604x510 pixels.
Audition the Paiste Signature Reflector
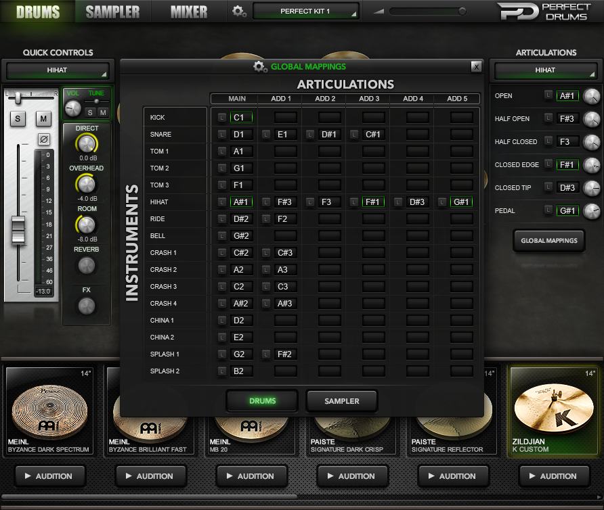[454, 476]
